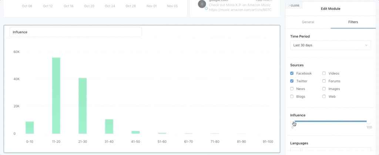Screen dimensions: 379x155
Task: Click the Influence slider minimum handle
Action: 292,121
